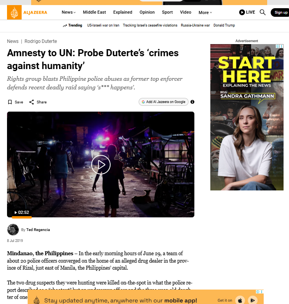Open Russia-Ukraine war trending topic
This screenshot has height=304, width=289.
pyautogui.click(x=195, y=25)
